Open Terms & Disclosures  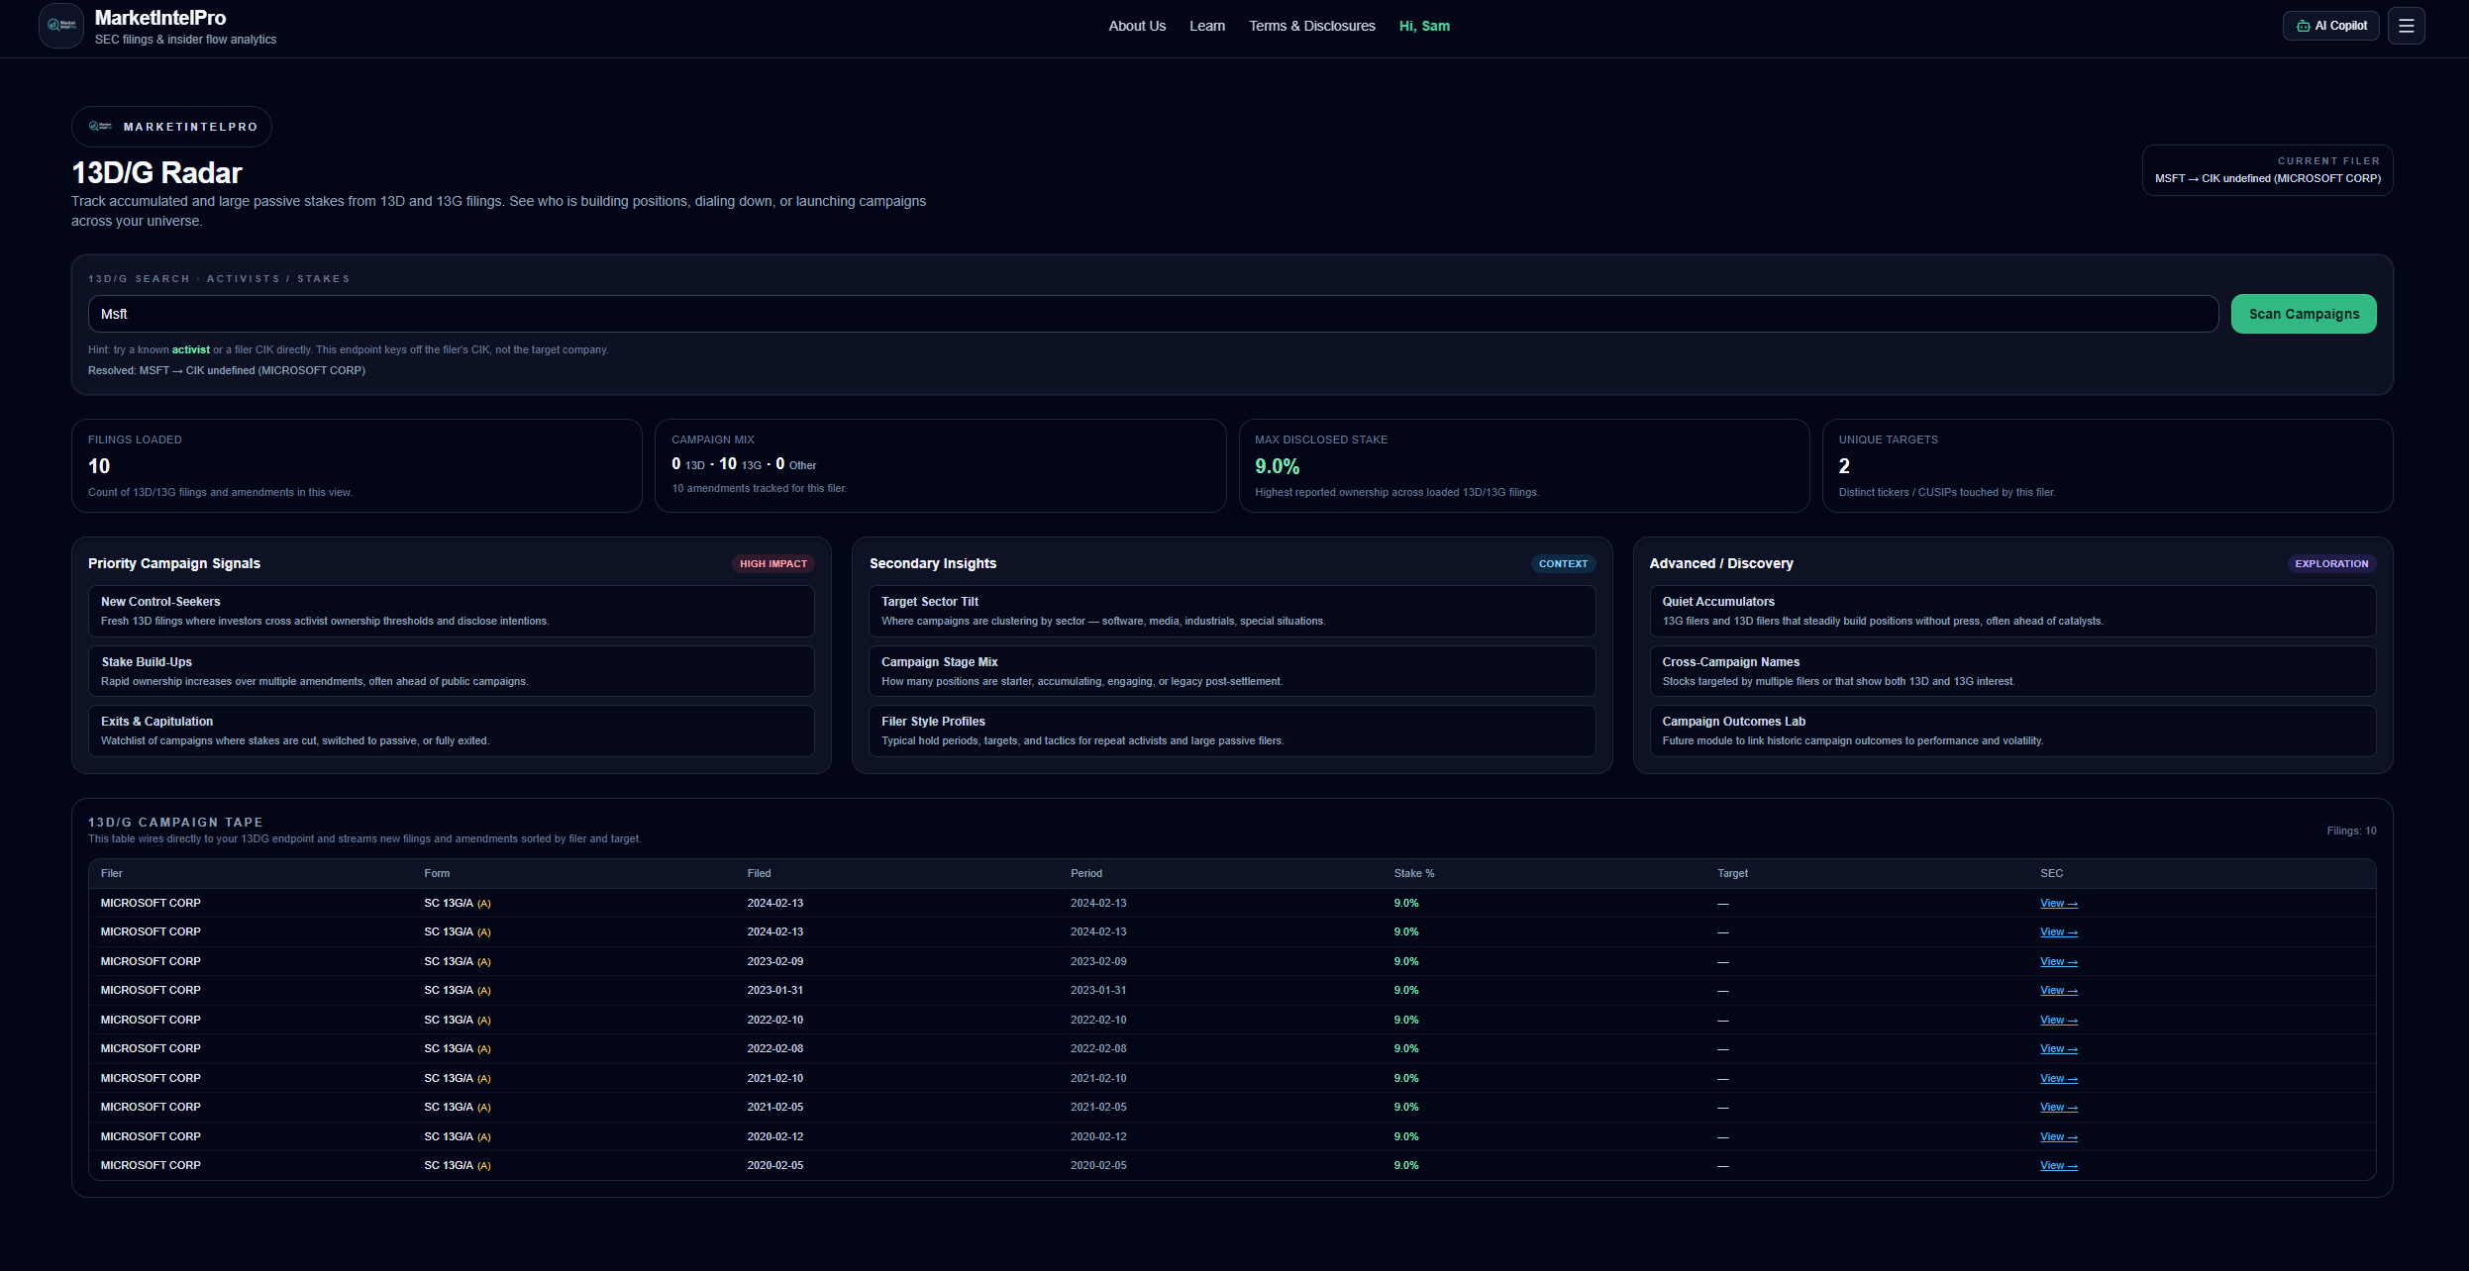point(1312,25)
